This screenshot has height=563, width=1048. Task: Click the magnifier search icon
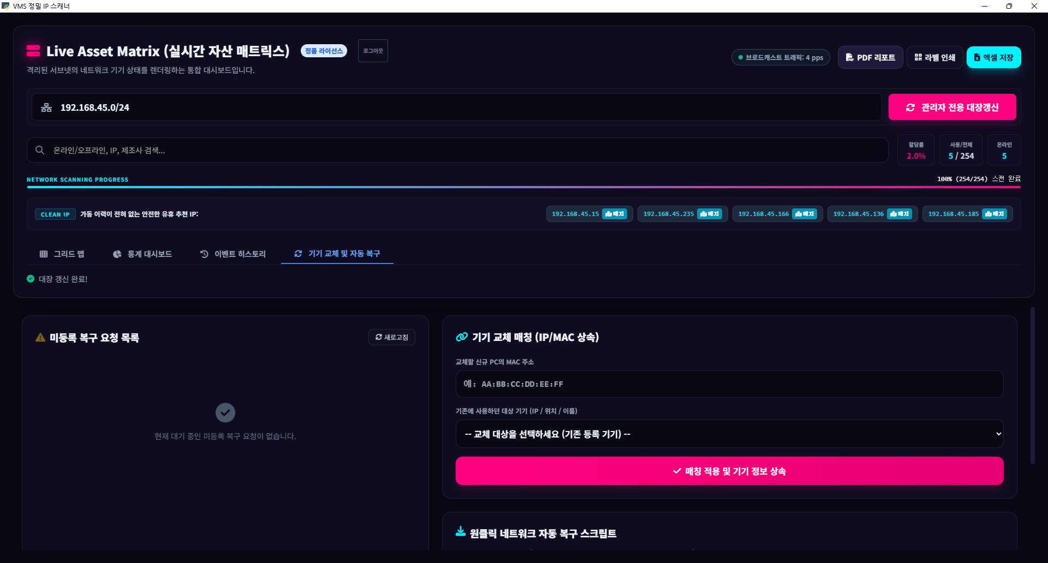click(x=40, y=150)
